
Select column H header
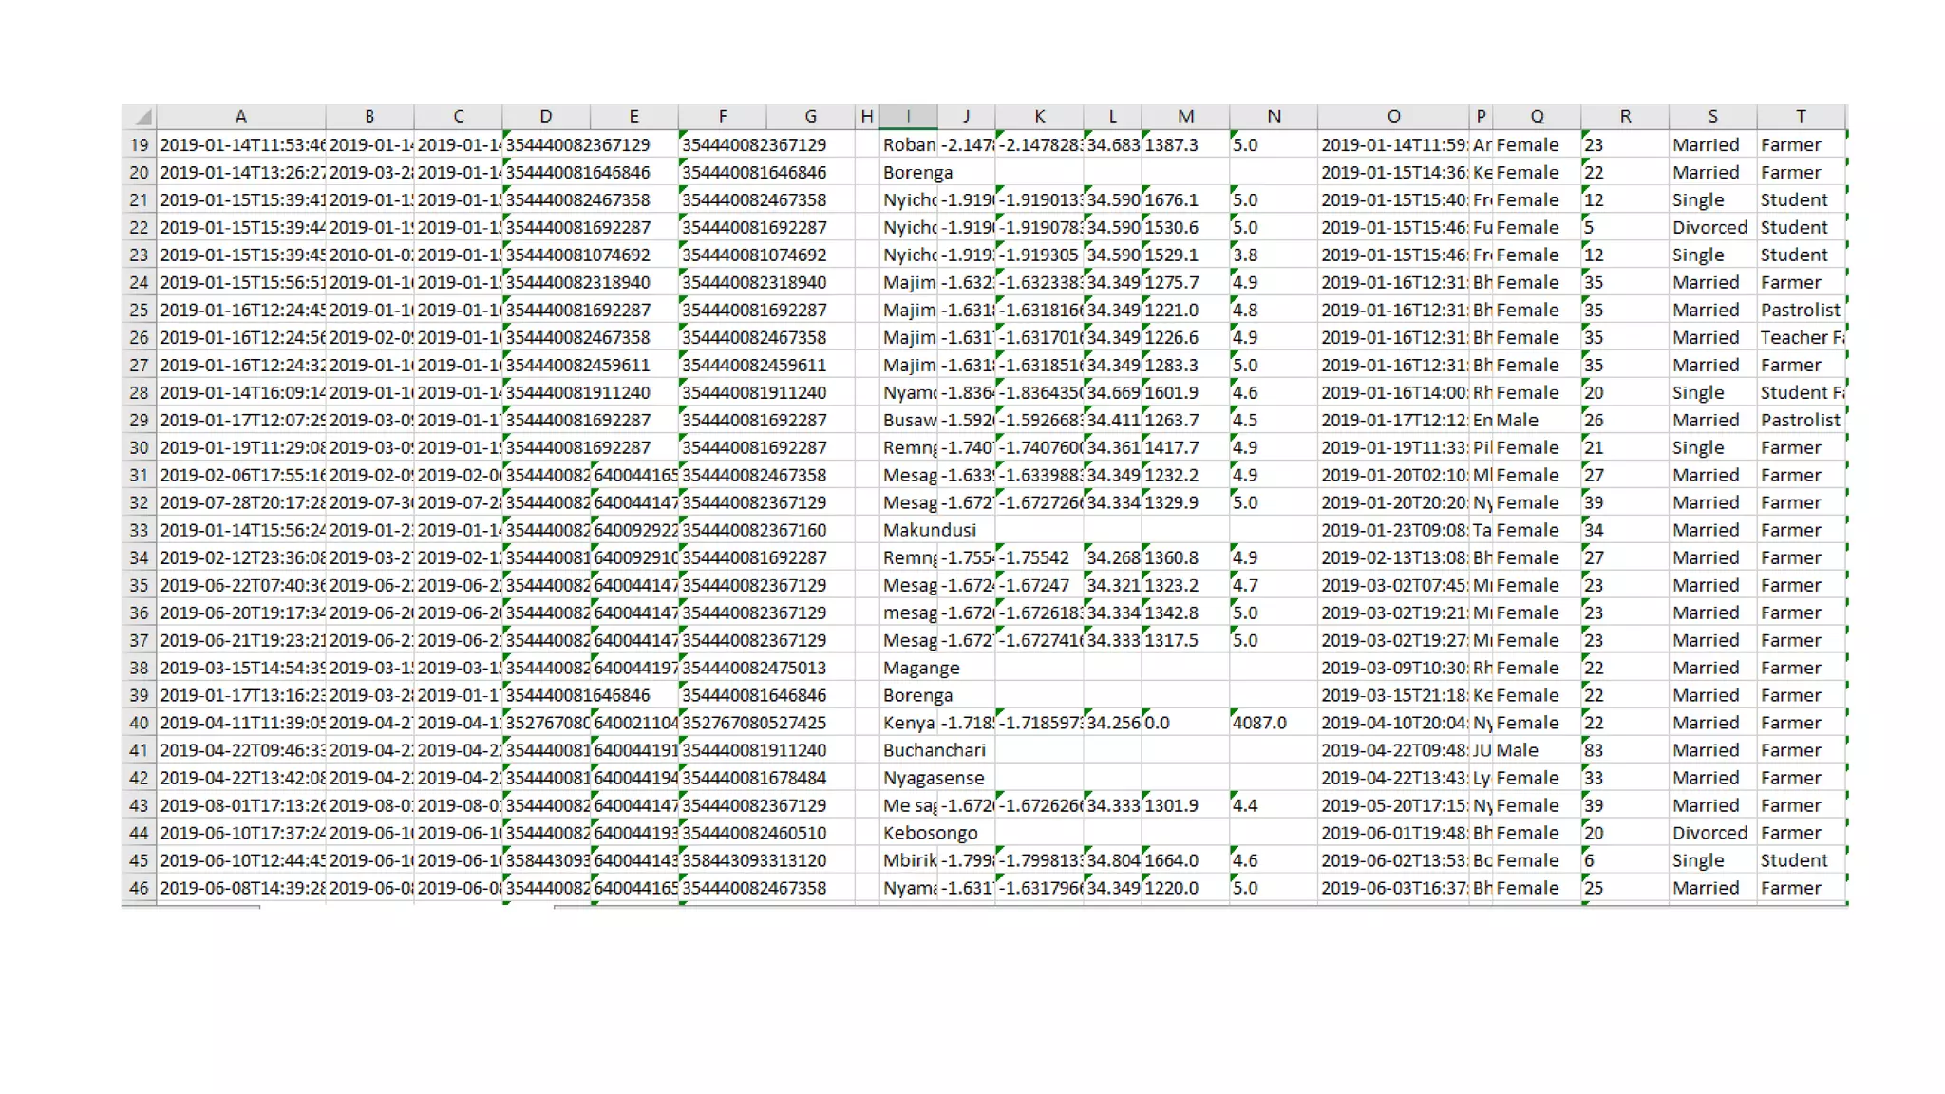[x=866, y=117]
